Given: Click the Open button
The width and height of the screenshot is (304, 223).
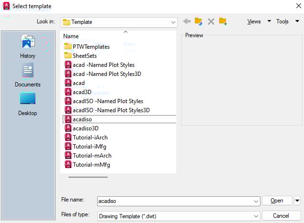Looking at the screenshot, I should pyautogui.click(x=277, y=201).
